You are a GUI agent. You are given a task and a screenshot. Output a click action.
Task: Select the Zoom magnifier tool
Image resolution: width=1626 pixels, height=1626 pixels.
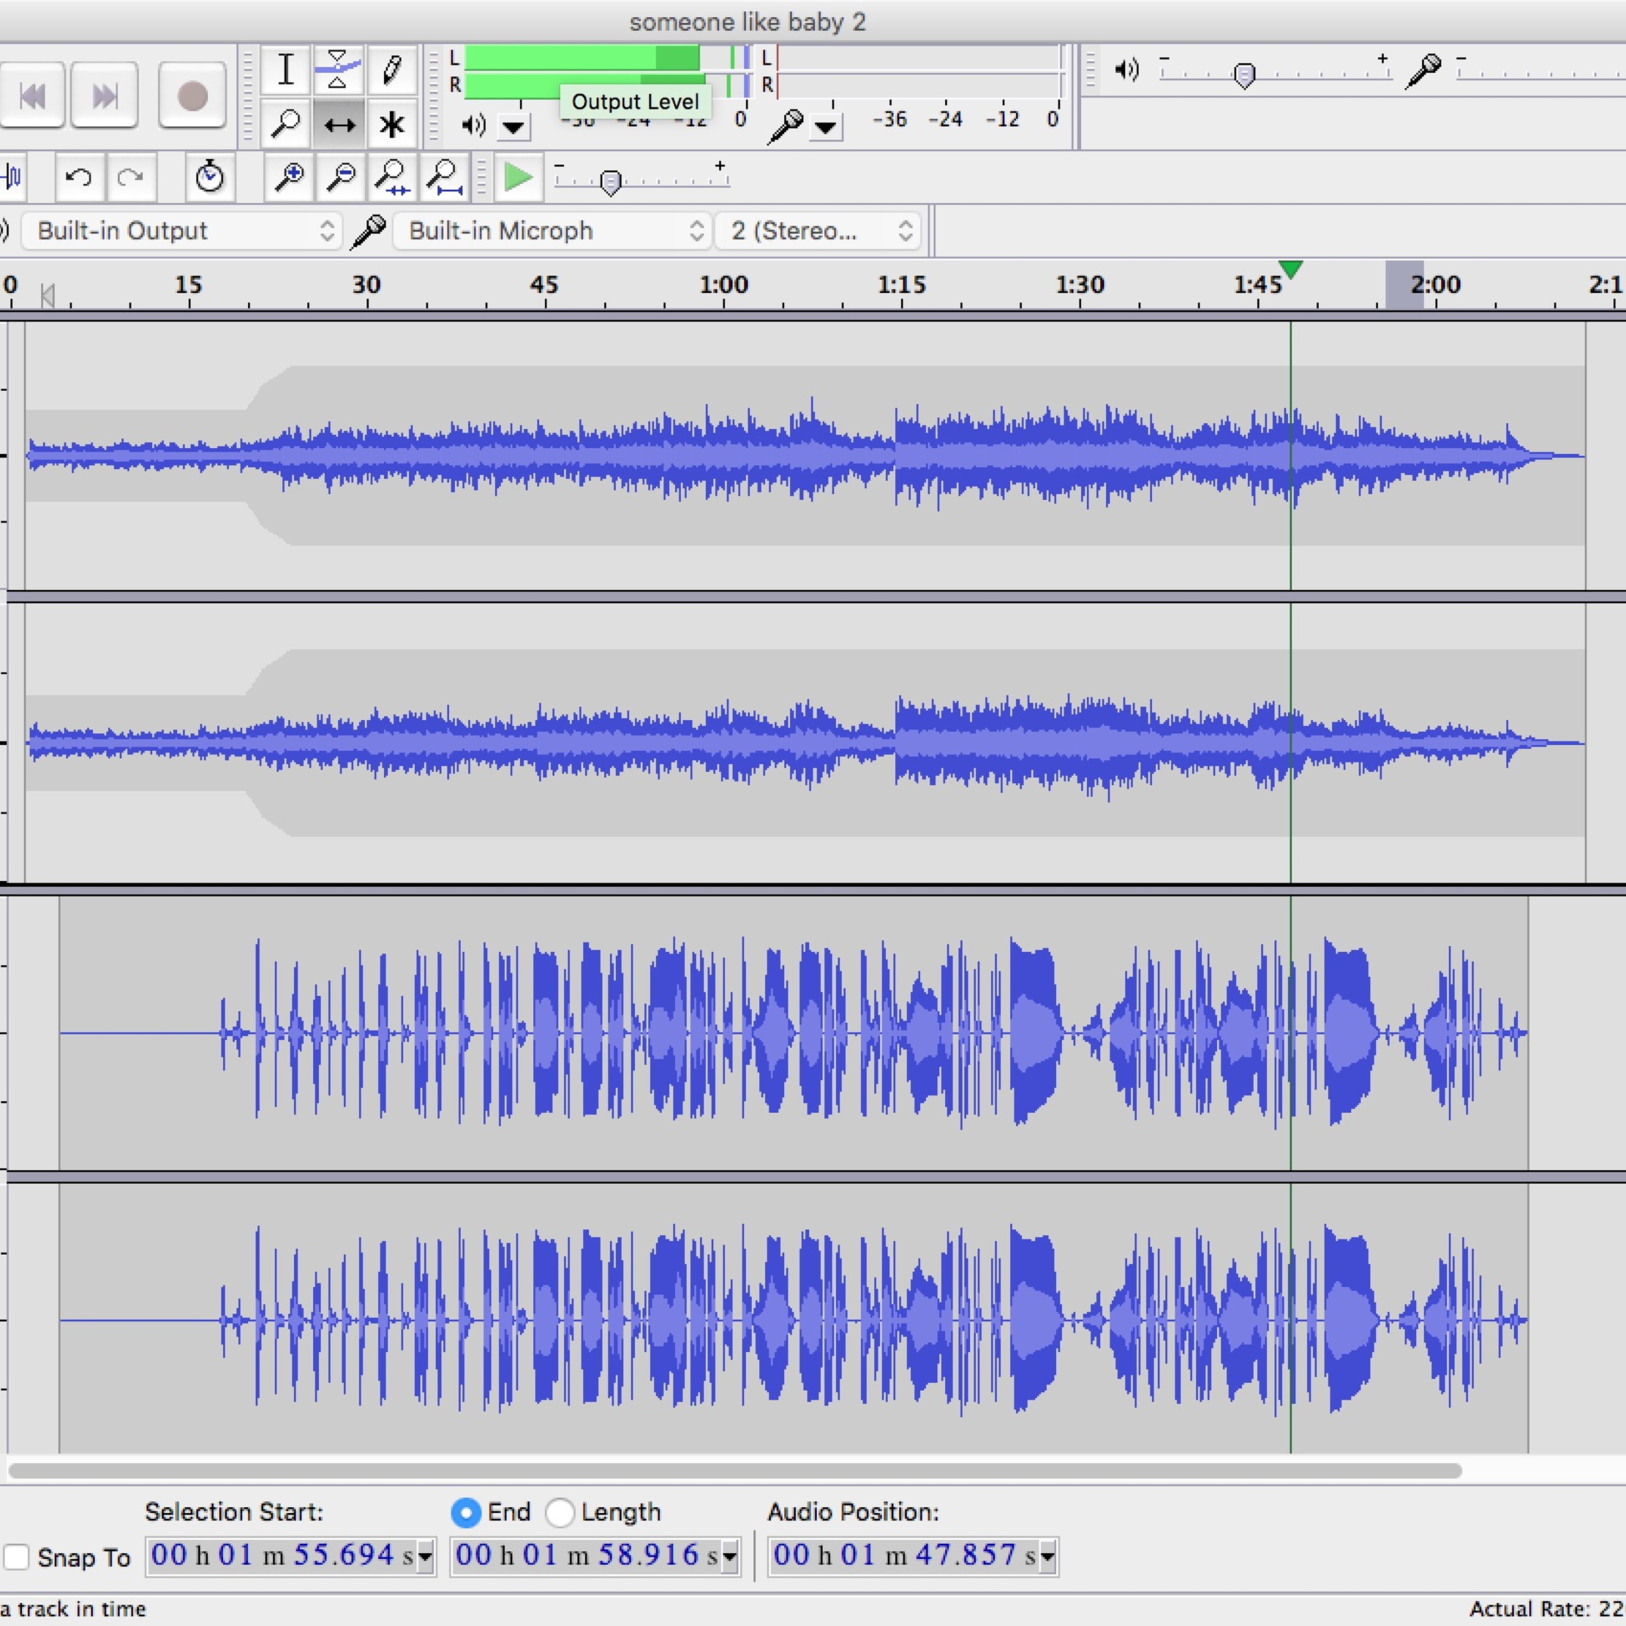286,125
